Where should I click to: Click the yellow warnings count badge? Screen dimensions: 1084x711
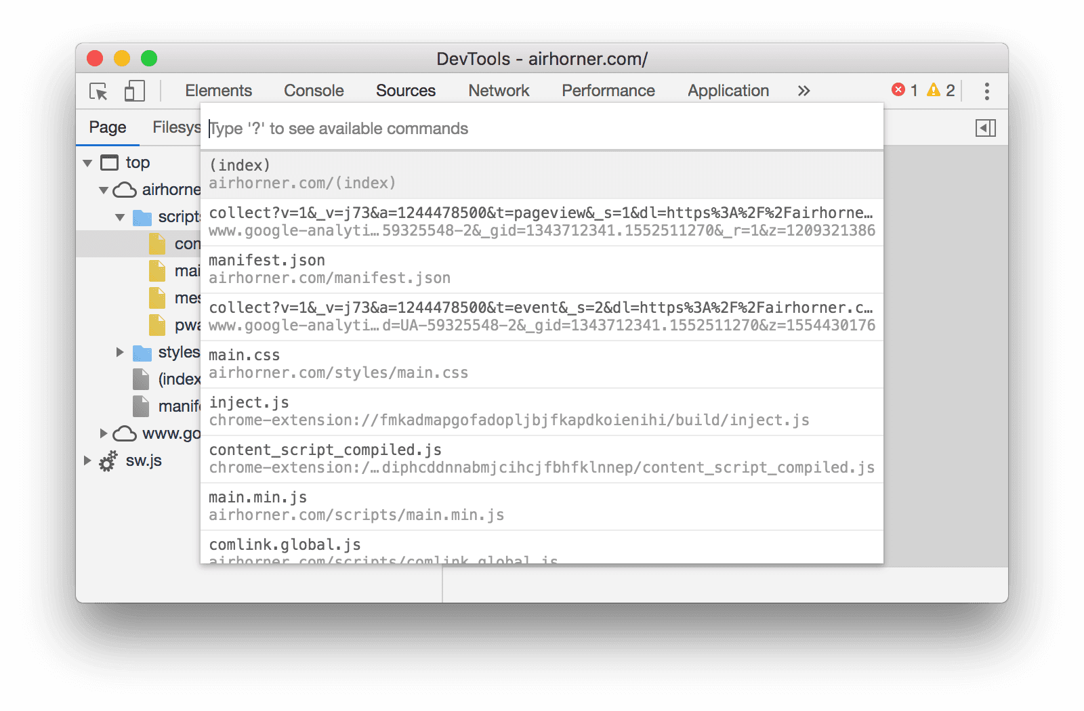(x=942, y=90)
